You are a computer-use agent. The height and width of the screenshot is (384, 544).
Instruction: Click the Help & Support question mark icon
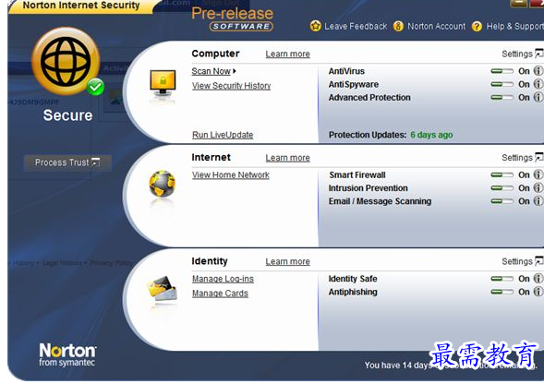[478, 26]
